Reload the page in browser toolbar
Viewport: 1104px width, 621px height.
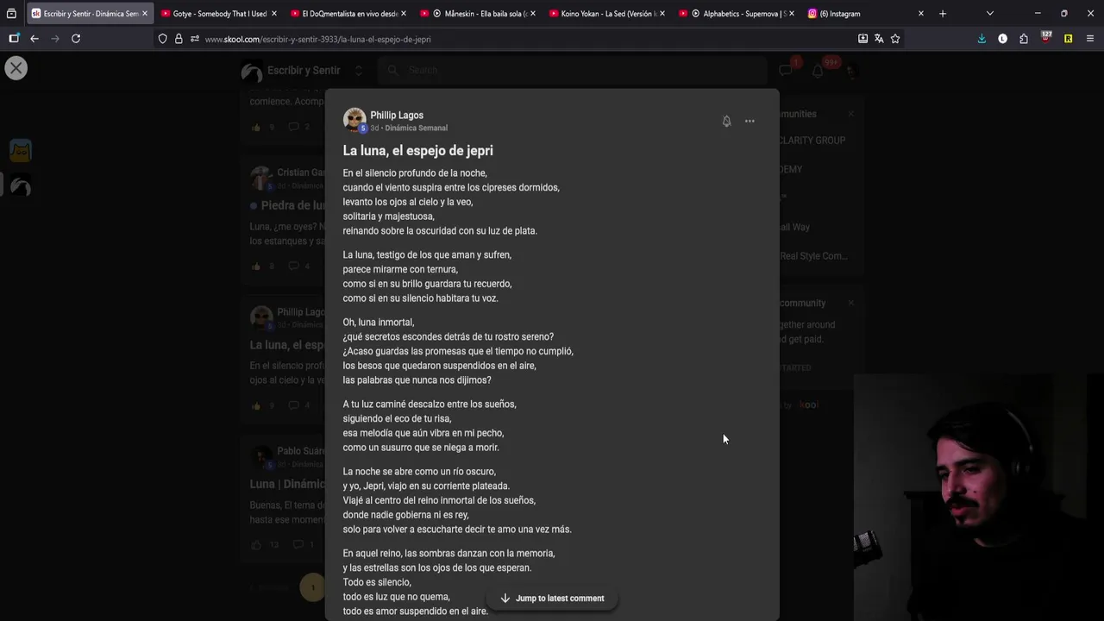click(x=76, y=39)
